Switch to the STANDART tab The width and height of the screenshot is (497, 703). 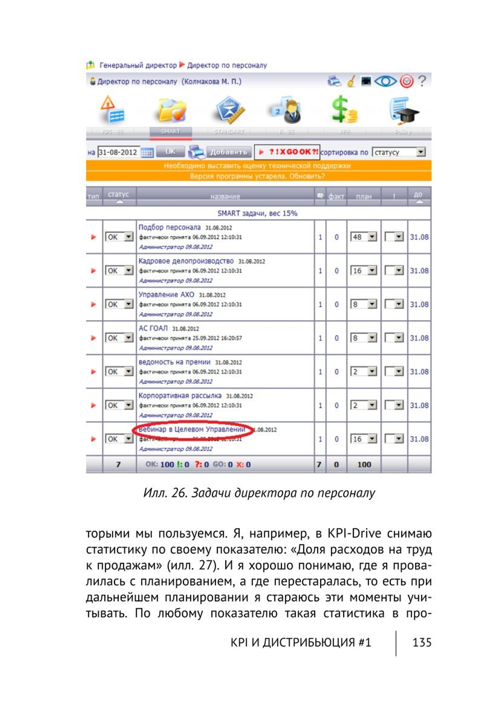[229, 132]
